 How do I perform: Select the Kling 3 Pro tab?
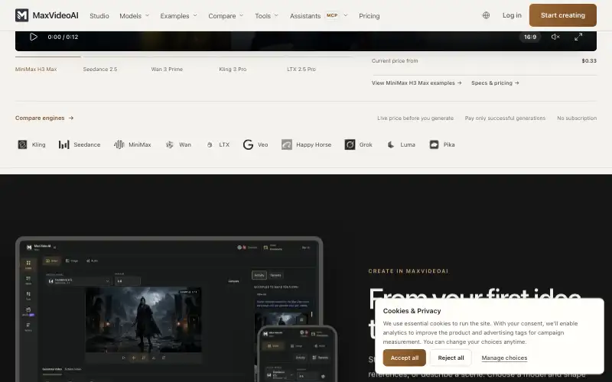(233, 69)
